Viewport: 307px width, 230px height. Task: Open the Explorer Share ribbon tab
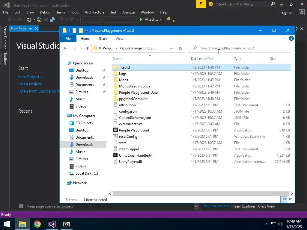click(103, 39)
